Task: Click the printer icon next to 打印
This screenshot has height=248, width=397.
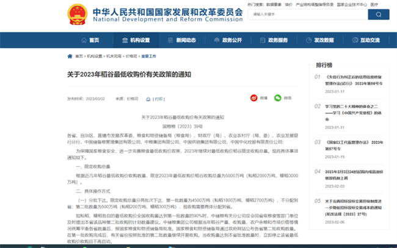Action: [x=148, y=98]
